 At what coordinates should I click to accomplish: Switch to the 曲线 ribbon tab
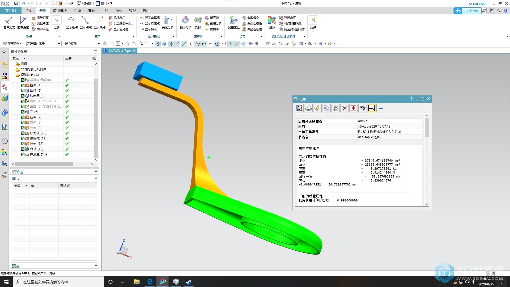click(x=77, y=11)
